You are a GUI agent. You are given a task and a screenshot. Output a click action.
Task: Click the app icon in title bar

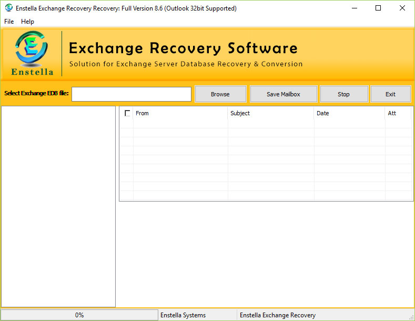pyautogui.click(x=9, y=8)
